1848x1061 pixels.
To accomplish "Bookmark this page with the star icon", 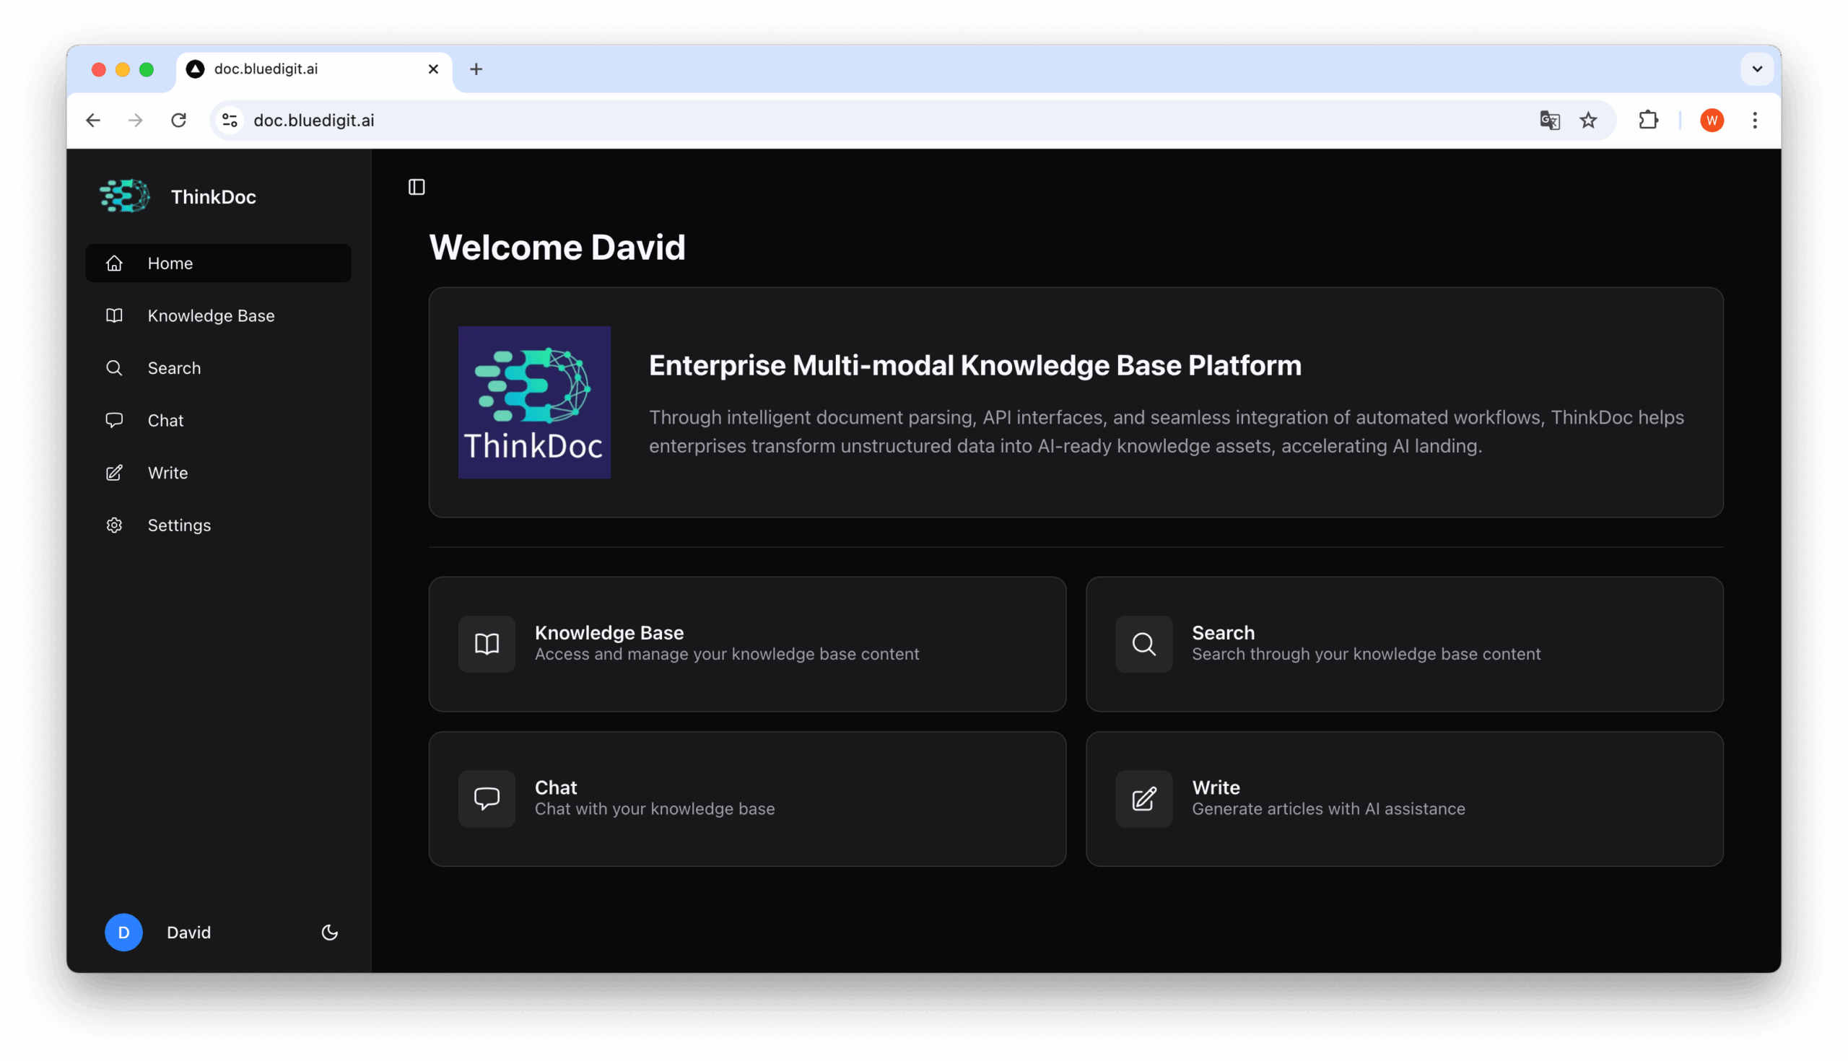I will [1588, 121].
